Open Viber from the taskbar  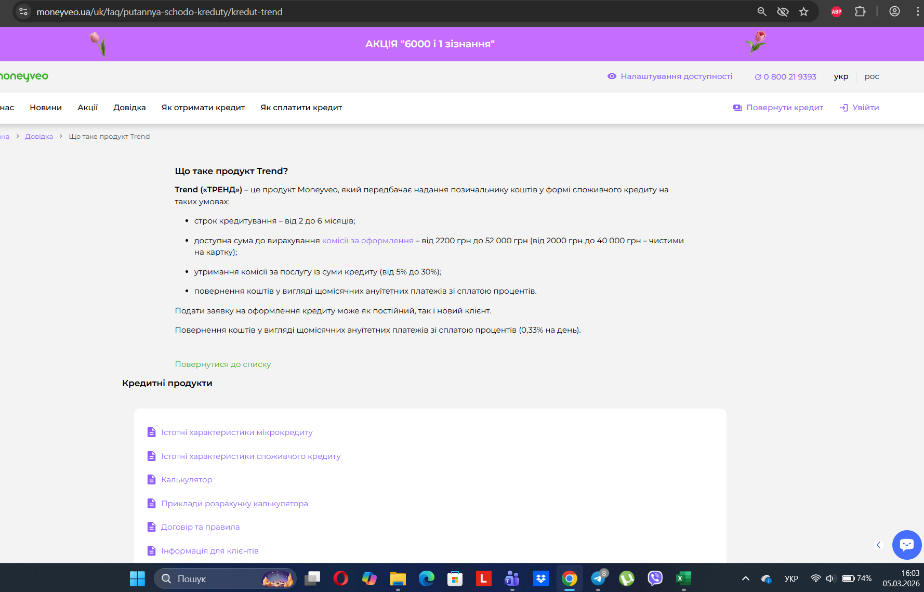click(x=655, y=578)
